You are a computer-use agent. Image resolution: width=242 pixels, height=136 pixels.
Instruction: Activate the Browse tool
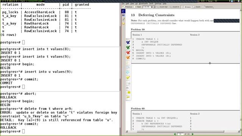point(186,7)
